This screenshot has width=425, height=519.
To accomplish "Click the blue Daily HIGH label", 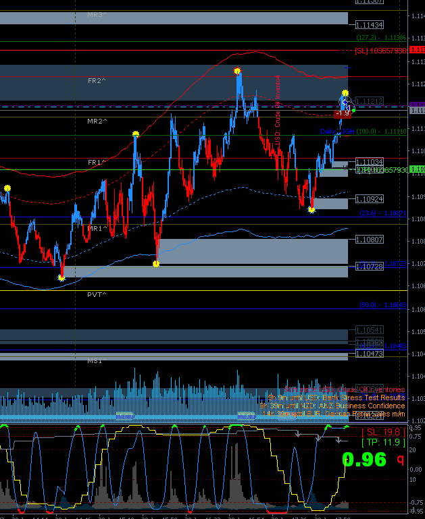I will (x=337, y=132).
